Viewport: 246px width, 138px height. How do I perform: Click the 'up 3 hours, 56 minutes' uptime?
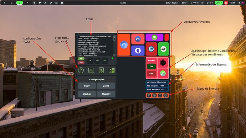[157, 82]
